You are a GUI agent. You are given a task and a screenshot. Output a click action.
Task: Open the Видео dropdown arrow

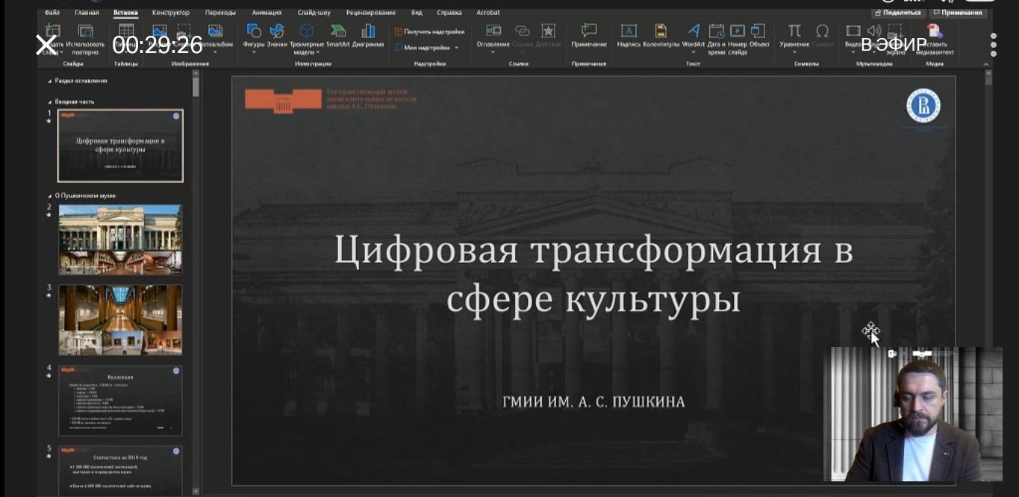[853, 52]
